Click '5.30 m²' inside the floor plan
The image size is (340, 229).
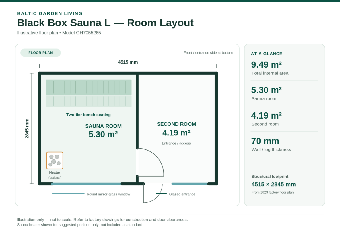103,134
